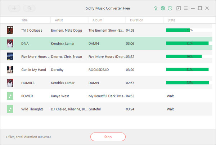
Task: Click the Stop button
Action: tap(108, 137)
